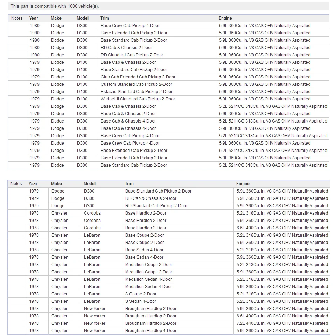The width and height of the screenshot is (336, 336).
Task: Select Cordoba Base Hardtop 5.2L 318Cu. engine
Action: (282, 213)
